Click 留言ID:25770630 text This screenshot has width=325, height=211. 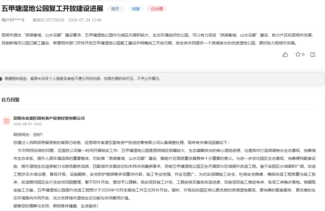(x=48, y=20)
